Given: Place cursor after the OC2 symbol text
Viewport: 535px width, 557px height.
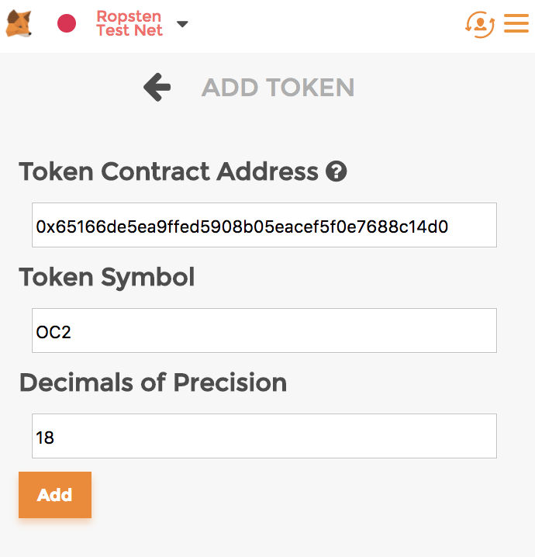Looking at the screenshot, I should click(71, 332).
